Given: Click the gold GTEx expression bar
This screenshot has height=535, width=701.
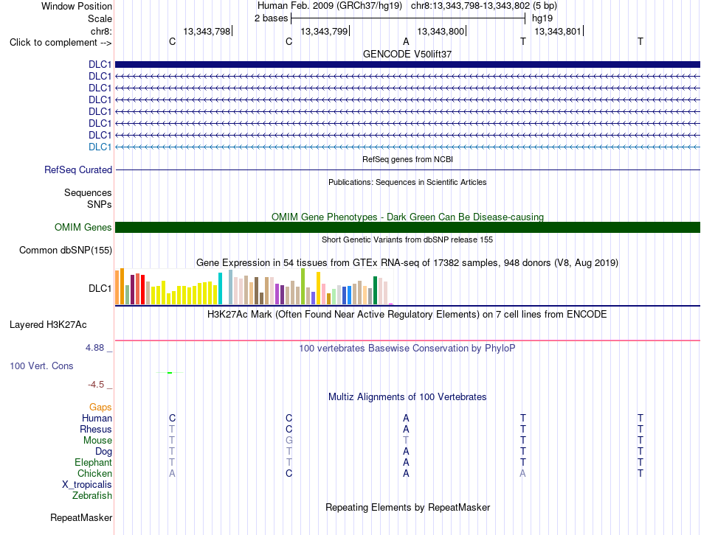Looking at the screenshot, I should coord(318,288).
